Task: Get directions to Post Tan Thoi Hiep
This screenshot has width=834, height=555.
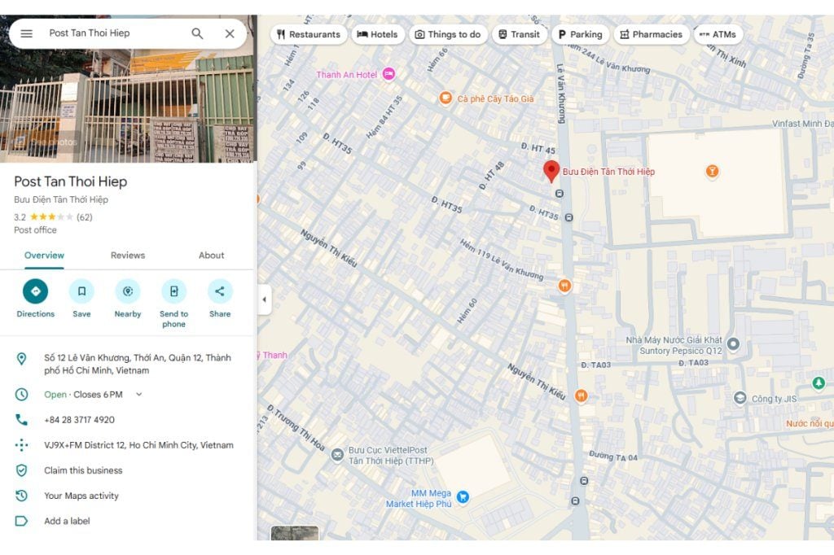Action: click(35, 291)
